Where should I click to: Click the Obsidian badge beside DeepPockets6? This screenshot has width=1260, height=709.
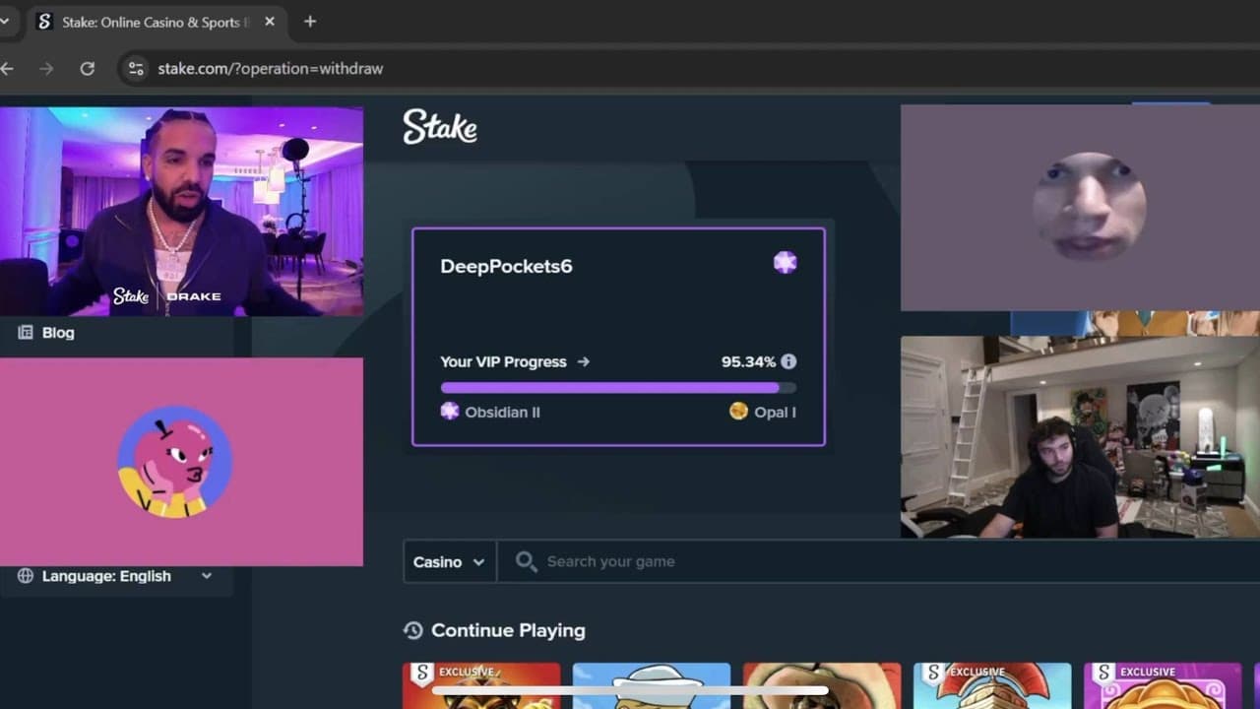click(x=785, y=263)
